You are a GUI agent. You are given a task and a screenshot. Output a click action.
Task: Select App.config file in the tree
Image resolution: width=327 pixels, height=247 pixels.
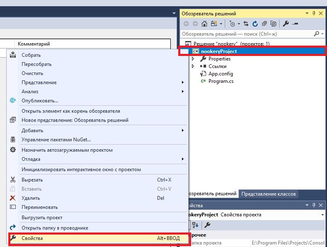(x=221, y=74)
